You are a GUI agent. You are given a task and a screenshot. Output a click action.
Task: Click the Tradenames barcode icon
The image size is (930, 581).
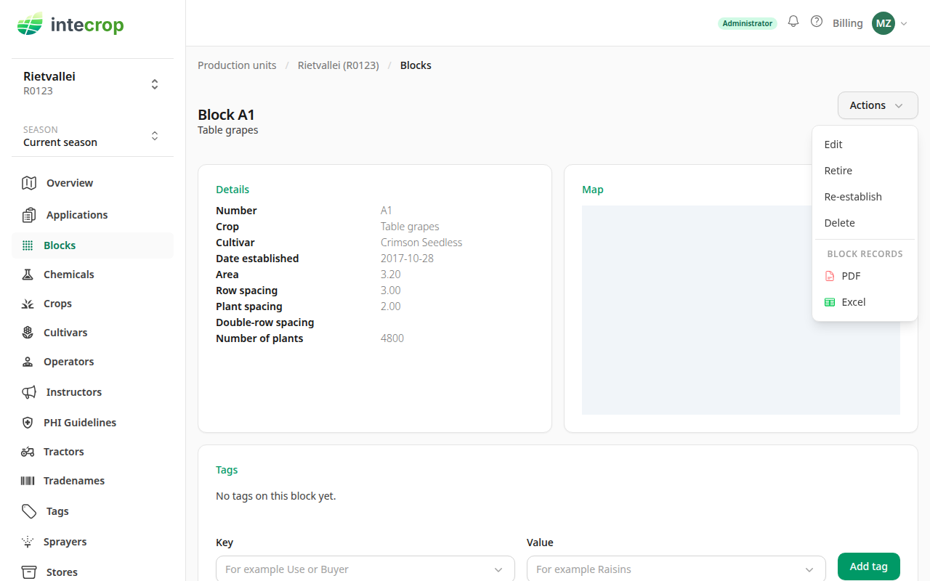pos(28,481)
